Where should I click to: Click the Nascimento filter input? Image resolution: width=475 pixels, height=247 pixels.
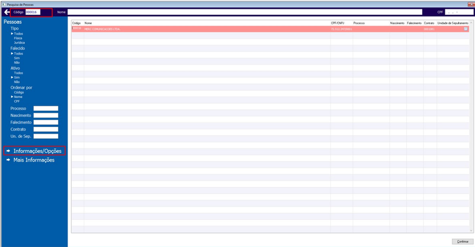click(46, 115)
